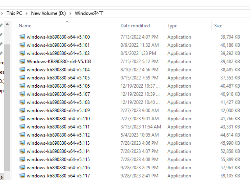Click size value 59,105 KB
The width and height of the screenshot is (250, 180).
230,176
